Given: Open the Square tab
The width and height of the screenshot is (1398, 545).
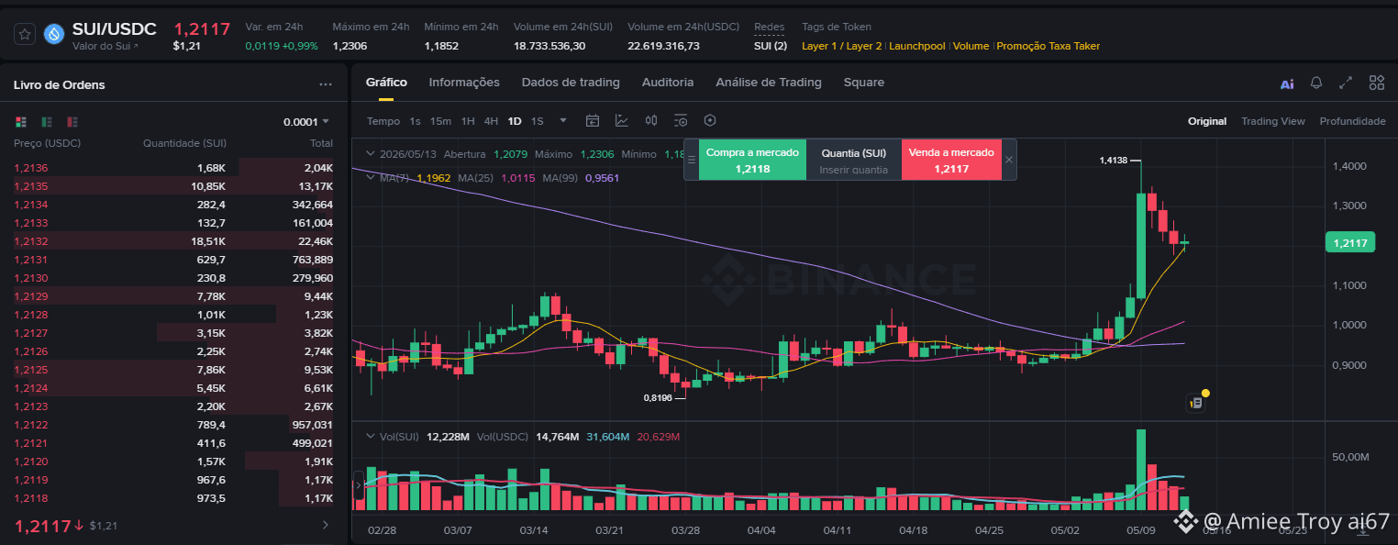Looking at the screenshot, I should click(x=864, y=82).
